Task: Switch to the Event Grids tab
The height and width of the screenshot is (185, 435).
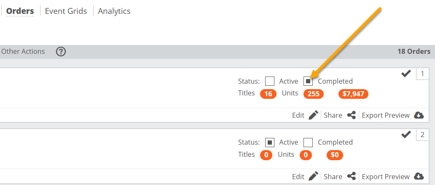Action: tap(66, 11)
